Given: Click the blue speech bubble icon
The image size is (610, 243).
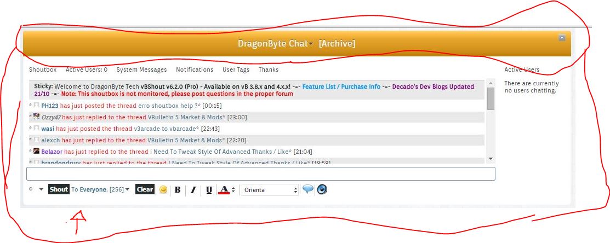Looking at the screenshot, I should coord(307,189).
